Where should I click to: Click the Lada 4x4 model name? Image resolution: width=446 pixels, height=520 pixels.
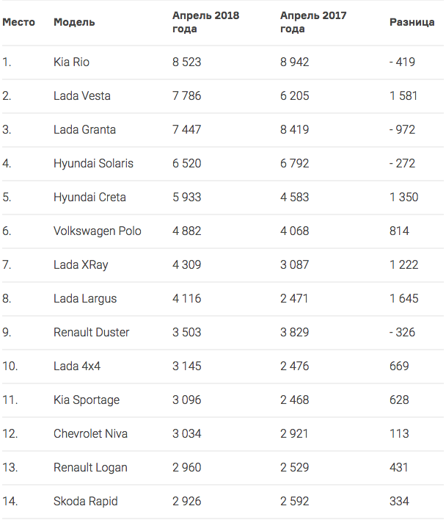click(77, 366)
